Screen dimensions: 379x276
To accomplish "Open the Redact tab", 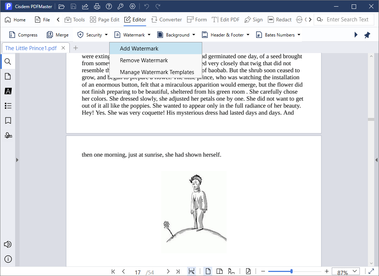I will click(x=280, y=20).
